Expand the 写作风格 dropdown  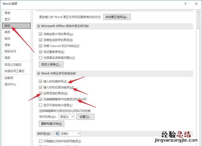pos(66,117)
